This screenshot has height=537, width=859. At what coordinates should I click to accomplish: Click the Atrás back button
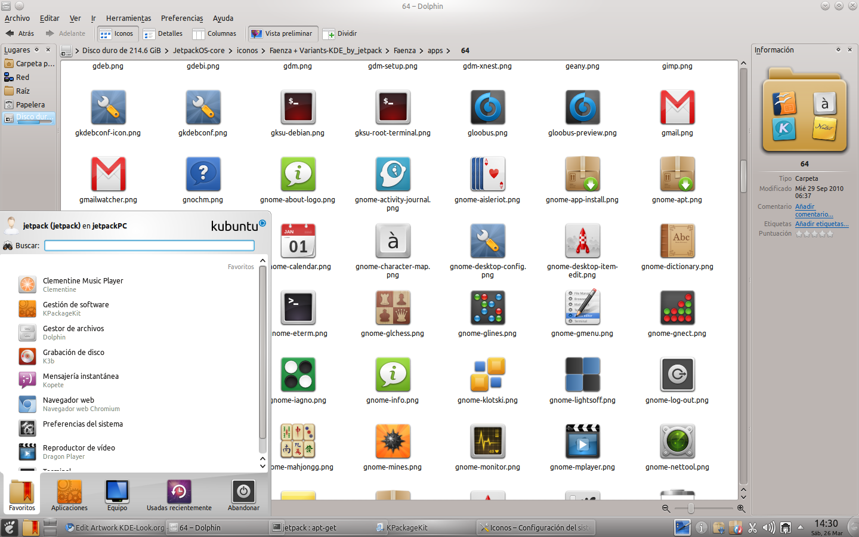click(x=20, y=34)
